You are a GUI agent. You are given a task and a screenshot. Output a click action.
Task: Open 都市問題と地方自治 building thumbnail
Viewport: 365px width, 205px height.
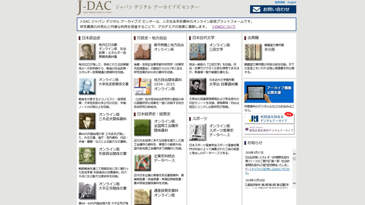[x=142, y=52]
